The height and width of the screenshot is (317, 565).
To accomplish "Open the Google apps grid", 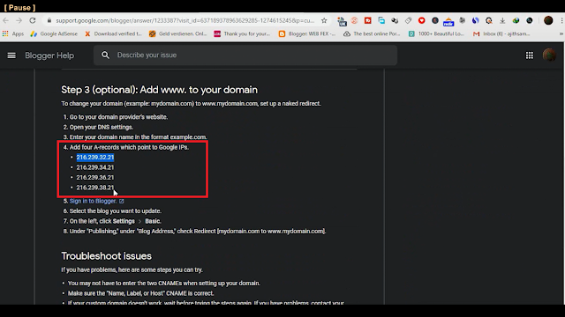I will [530, 55].
